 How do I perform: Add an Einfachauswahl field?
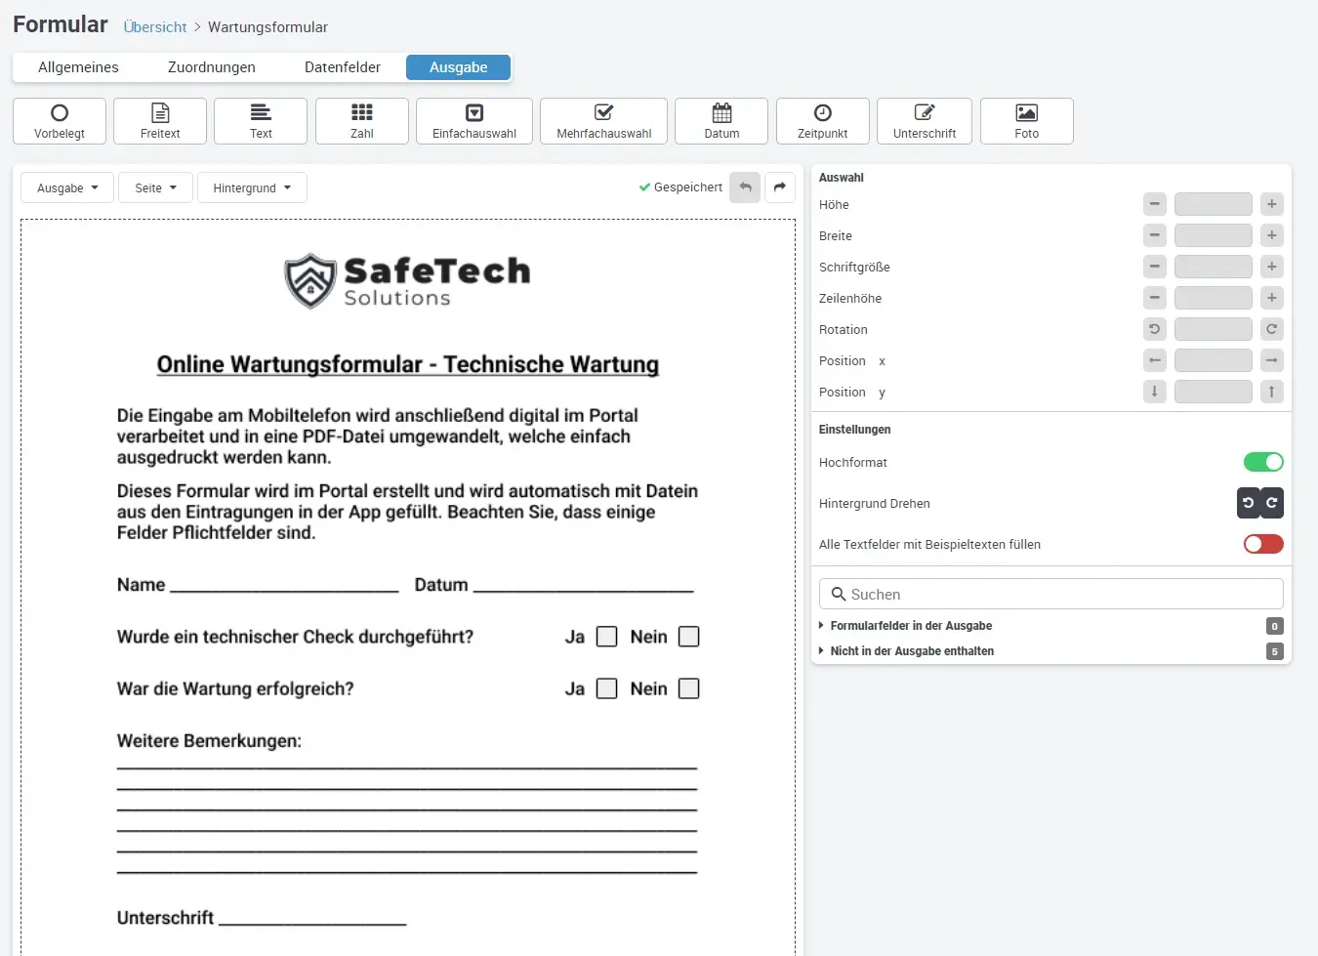474,121
